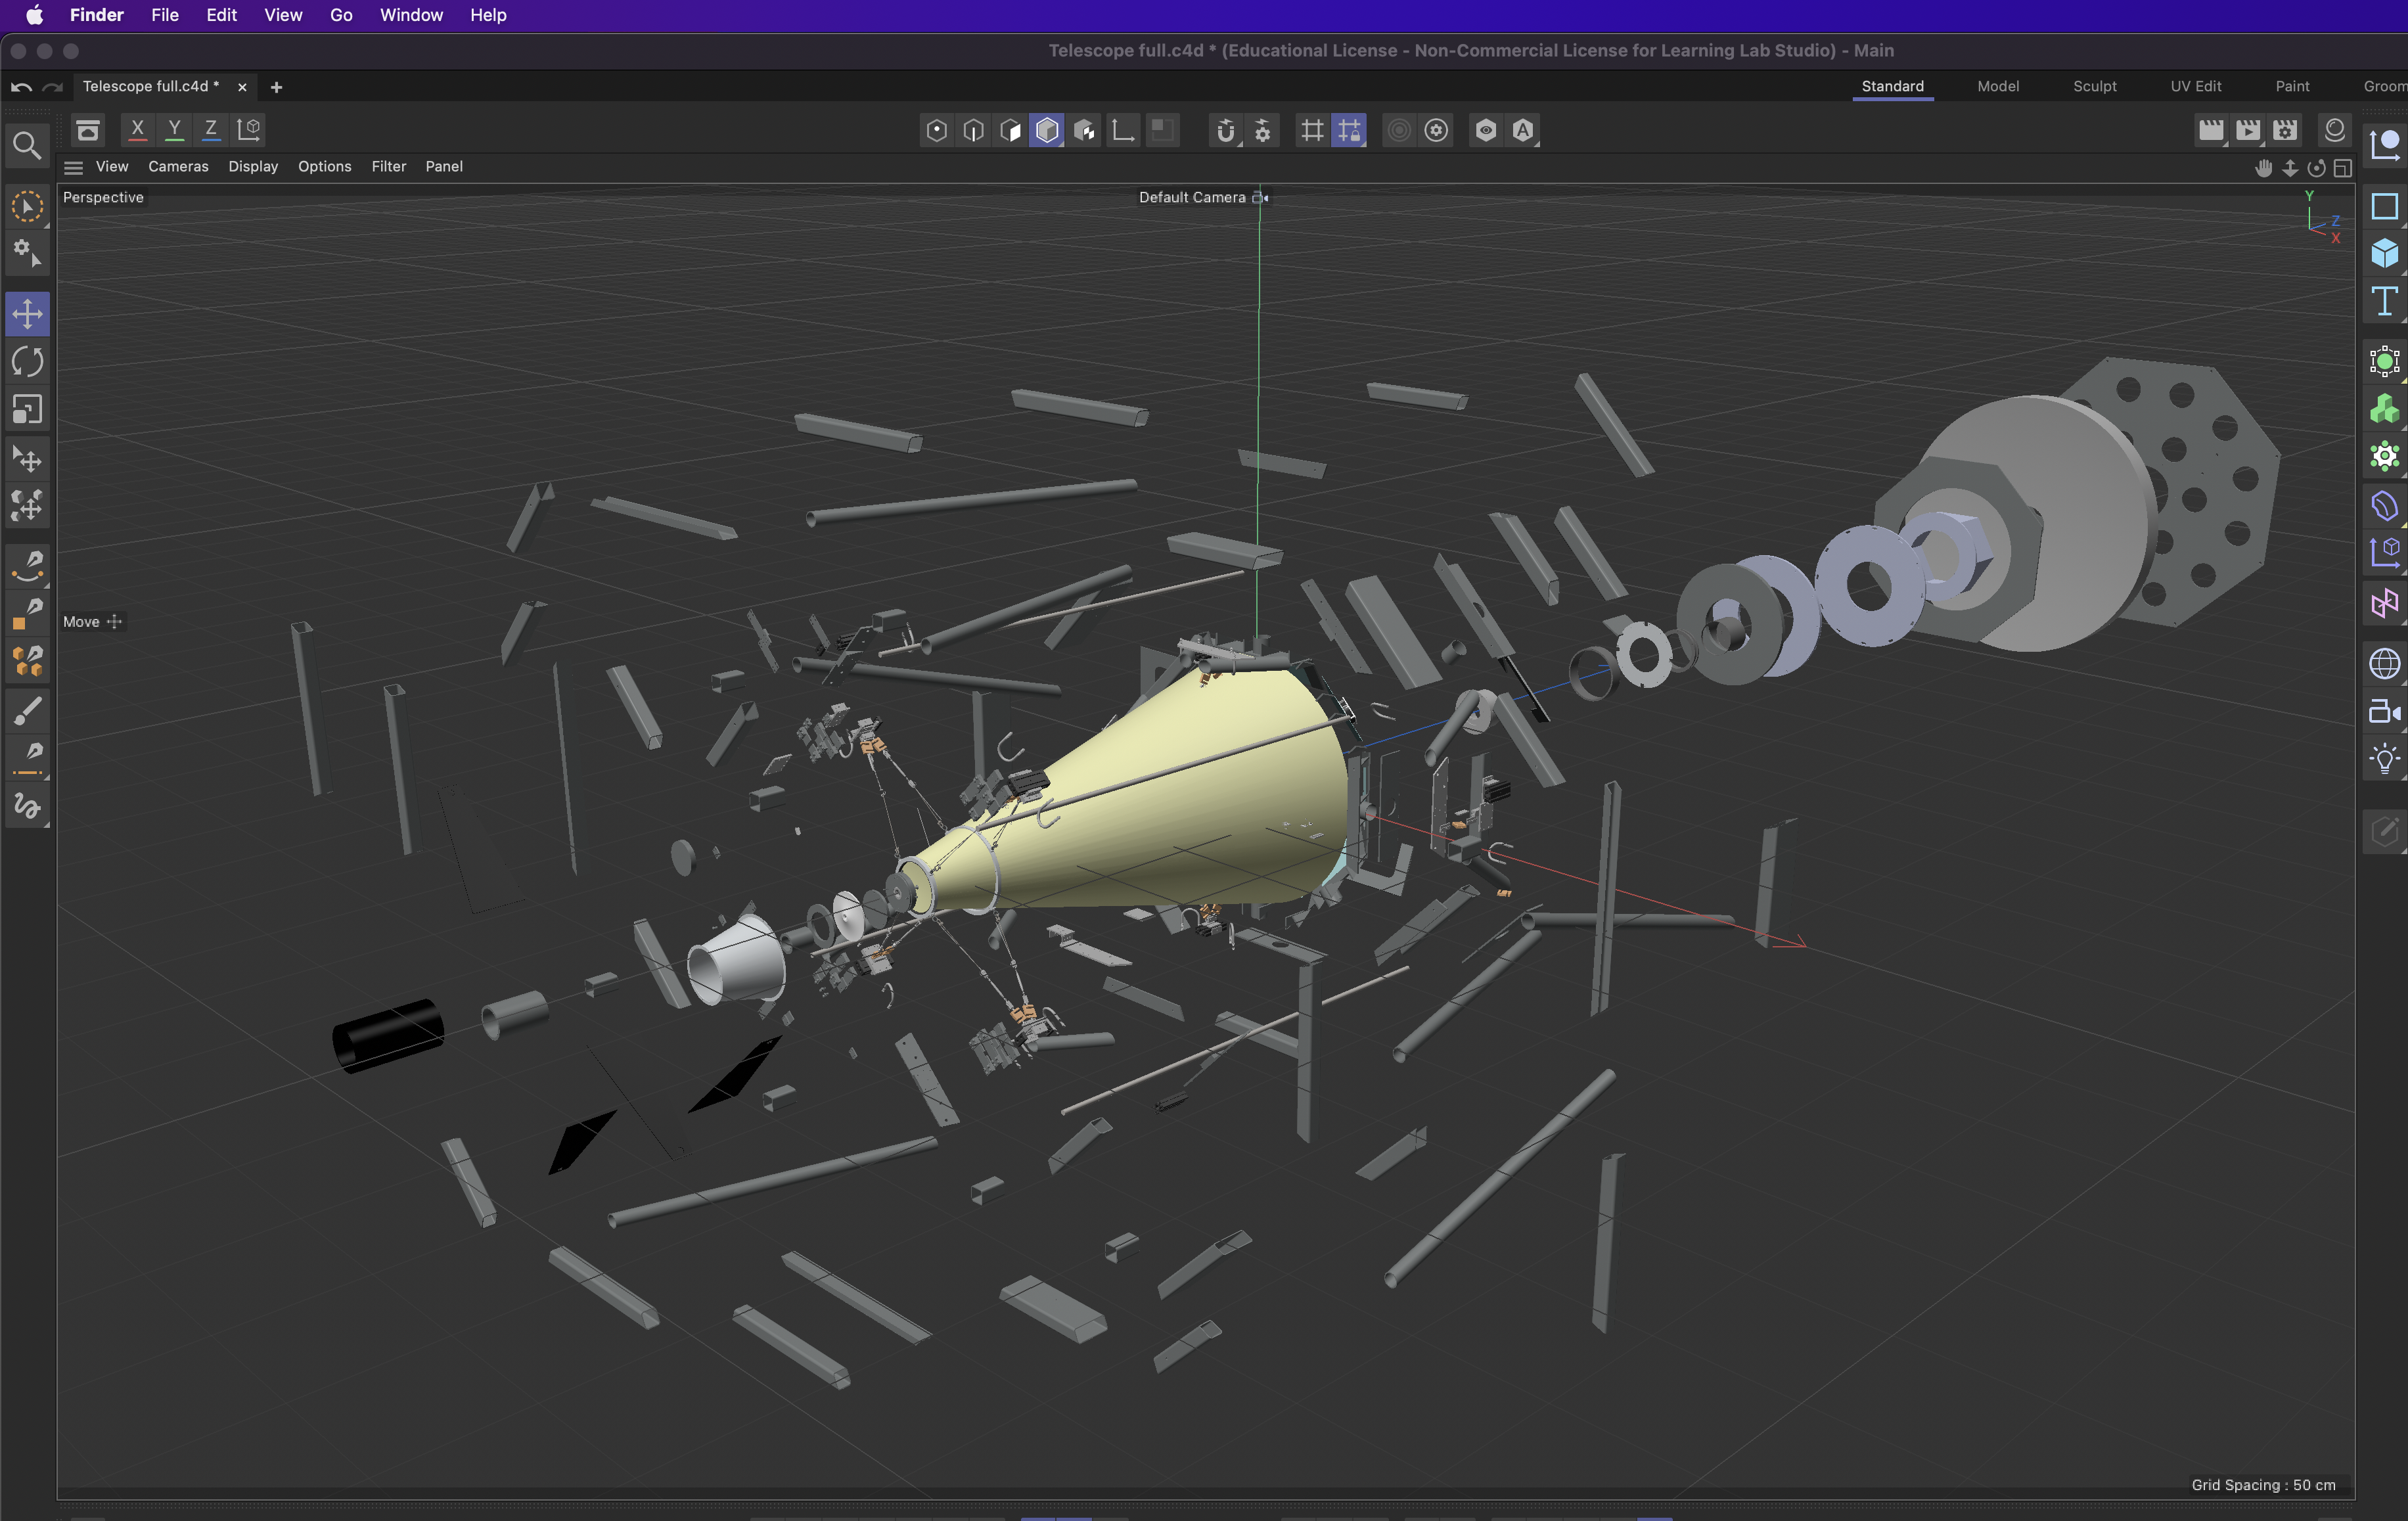Viewport: 2408px width, 1521px height.
Task: Toggle X axis lock
Action: point(138,129)
